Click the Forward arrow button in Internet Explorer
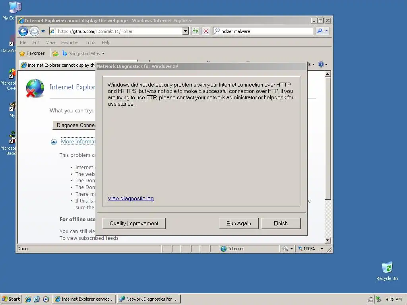Viewport: 407px width, 305px height. pyautogui.click(x=34, y=31)
